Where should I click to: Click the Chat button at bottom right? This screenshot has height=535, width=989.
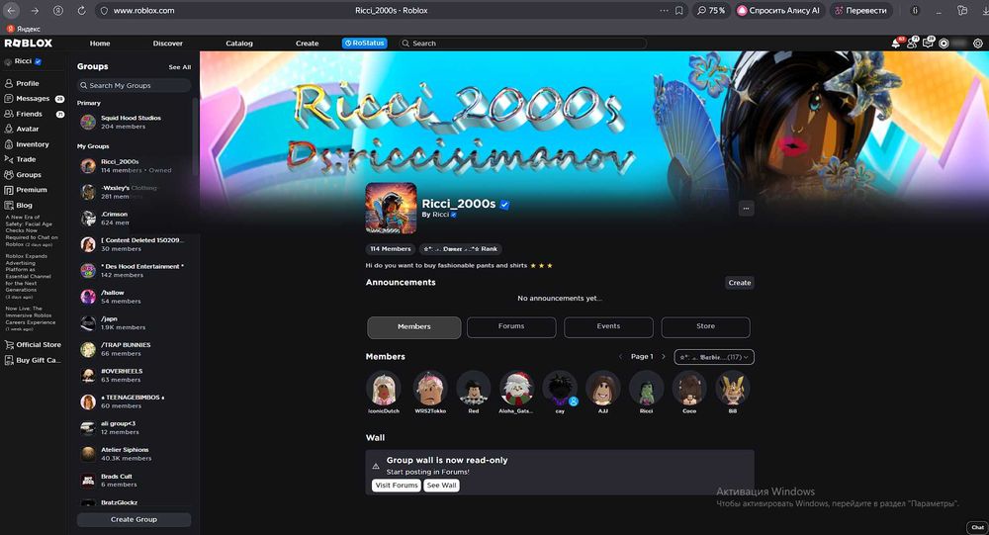point(978,527)
